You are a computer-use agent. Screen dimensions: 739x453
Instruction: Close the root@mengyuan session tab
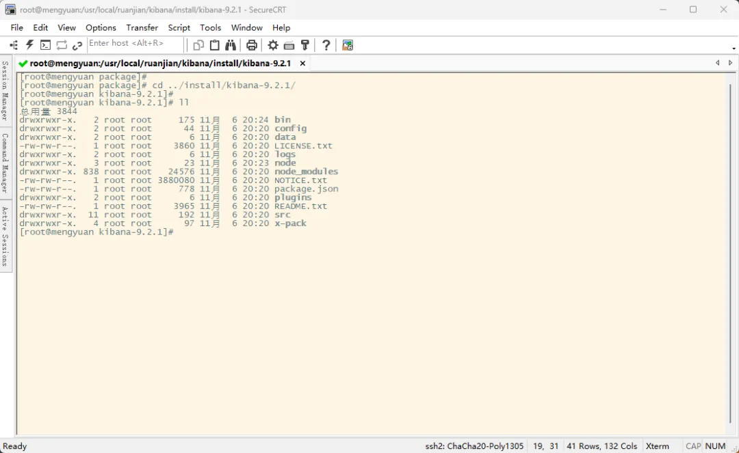[302, 63]
